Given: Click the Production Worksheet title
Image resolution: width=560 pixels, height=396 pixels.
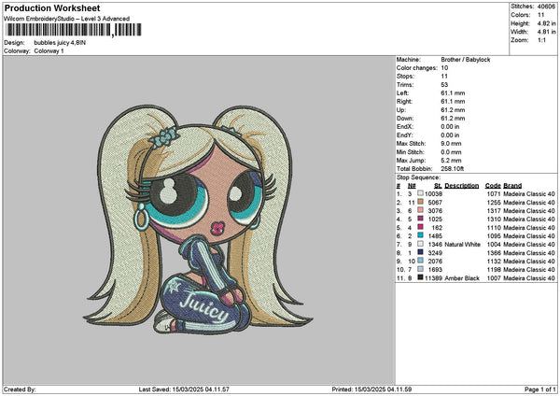Looking at the screenshot, I should click(52, 7).
